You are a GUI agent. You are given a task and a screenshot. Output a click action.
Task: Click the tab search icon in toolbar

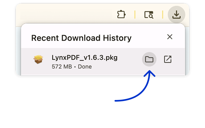tap(149, 15)
